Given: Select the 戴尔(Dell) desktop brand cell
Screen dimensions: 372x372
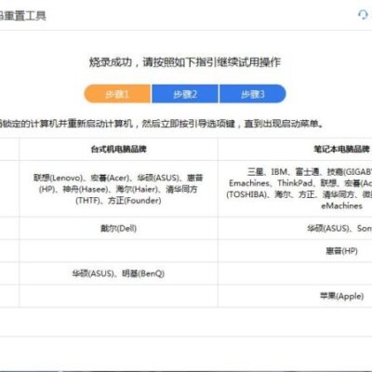Looking at the screenshot, I should click(x=118, y=229).
